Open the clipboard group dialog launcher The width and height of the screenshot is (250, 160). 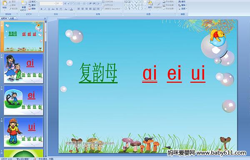pos(17,14)
